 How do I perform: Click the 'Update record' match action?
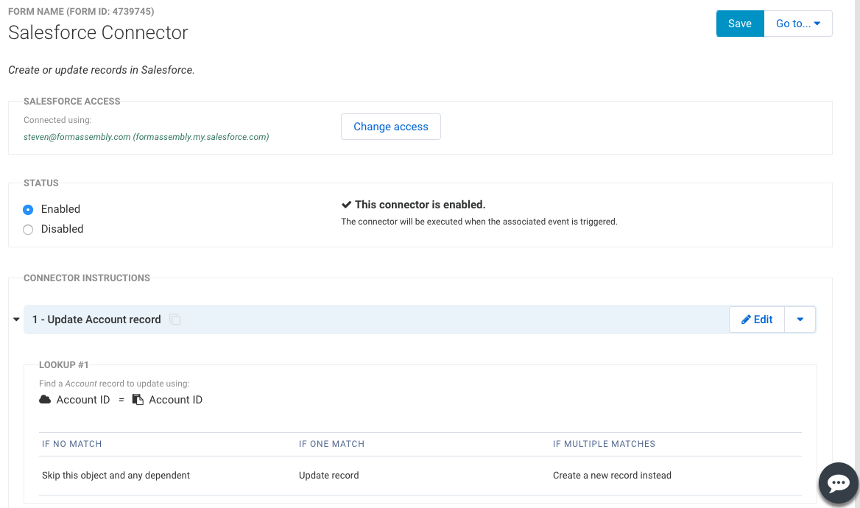(x=328, y=475)
